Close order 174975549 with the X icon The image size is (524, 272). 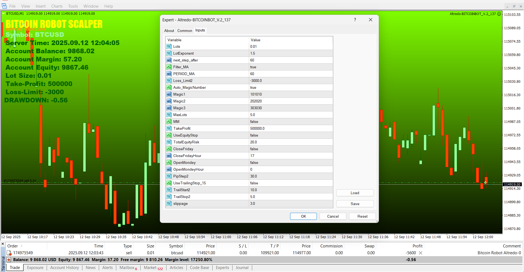[x=421, y=253]
